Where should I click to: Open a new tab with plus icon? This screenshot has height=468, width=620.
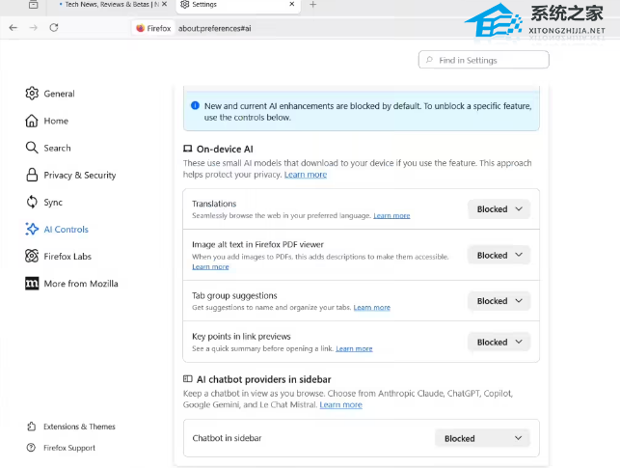[312, 5]
